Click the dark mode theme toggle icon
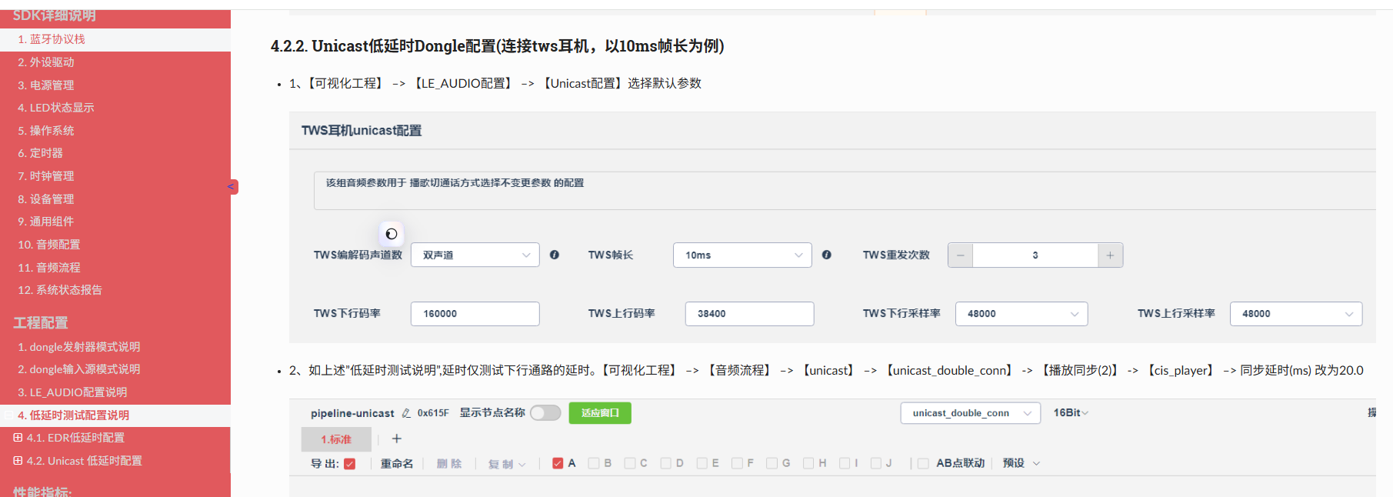Screen dimensions: 1393x497 tap(392, 234)
